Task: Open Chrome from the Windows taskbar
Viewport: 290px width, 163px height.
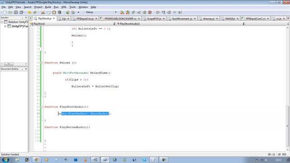Action: click(37, 160)
